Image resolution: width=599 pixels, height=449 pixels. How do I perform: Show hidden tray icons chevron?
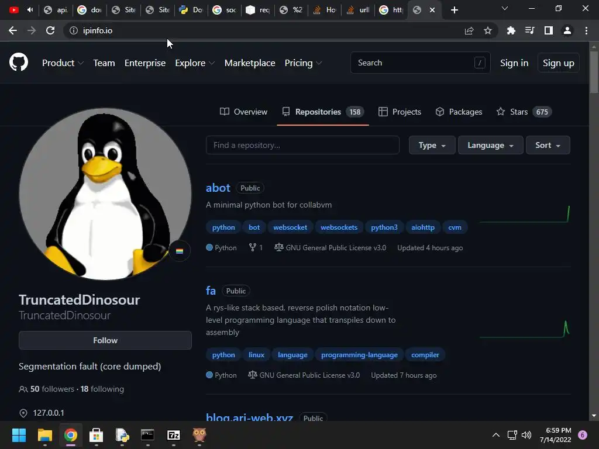point(496,435)
